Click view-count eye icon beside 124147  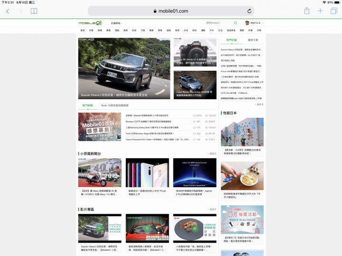click(x=206, y=115)
